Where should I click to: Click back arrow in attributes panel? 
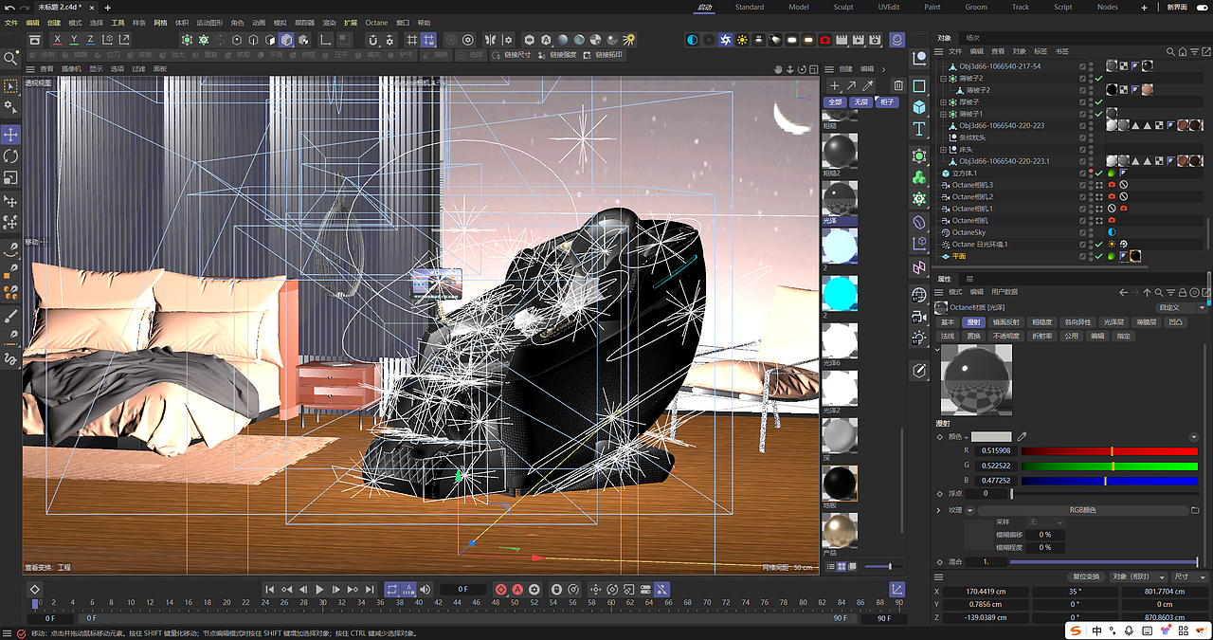(1124, 292)
